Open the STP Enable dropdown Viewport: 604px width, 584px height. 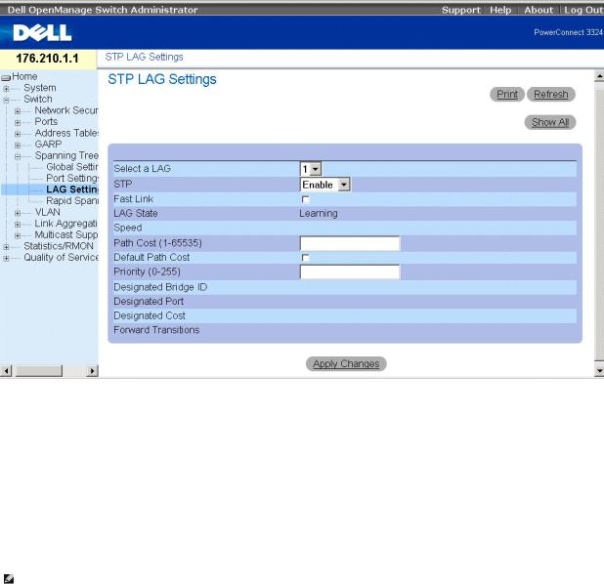[325, 185]
